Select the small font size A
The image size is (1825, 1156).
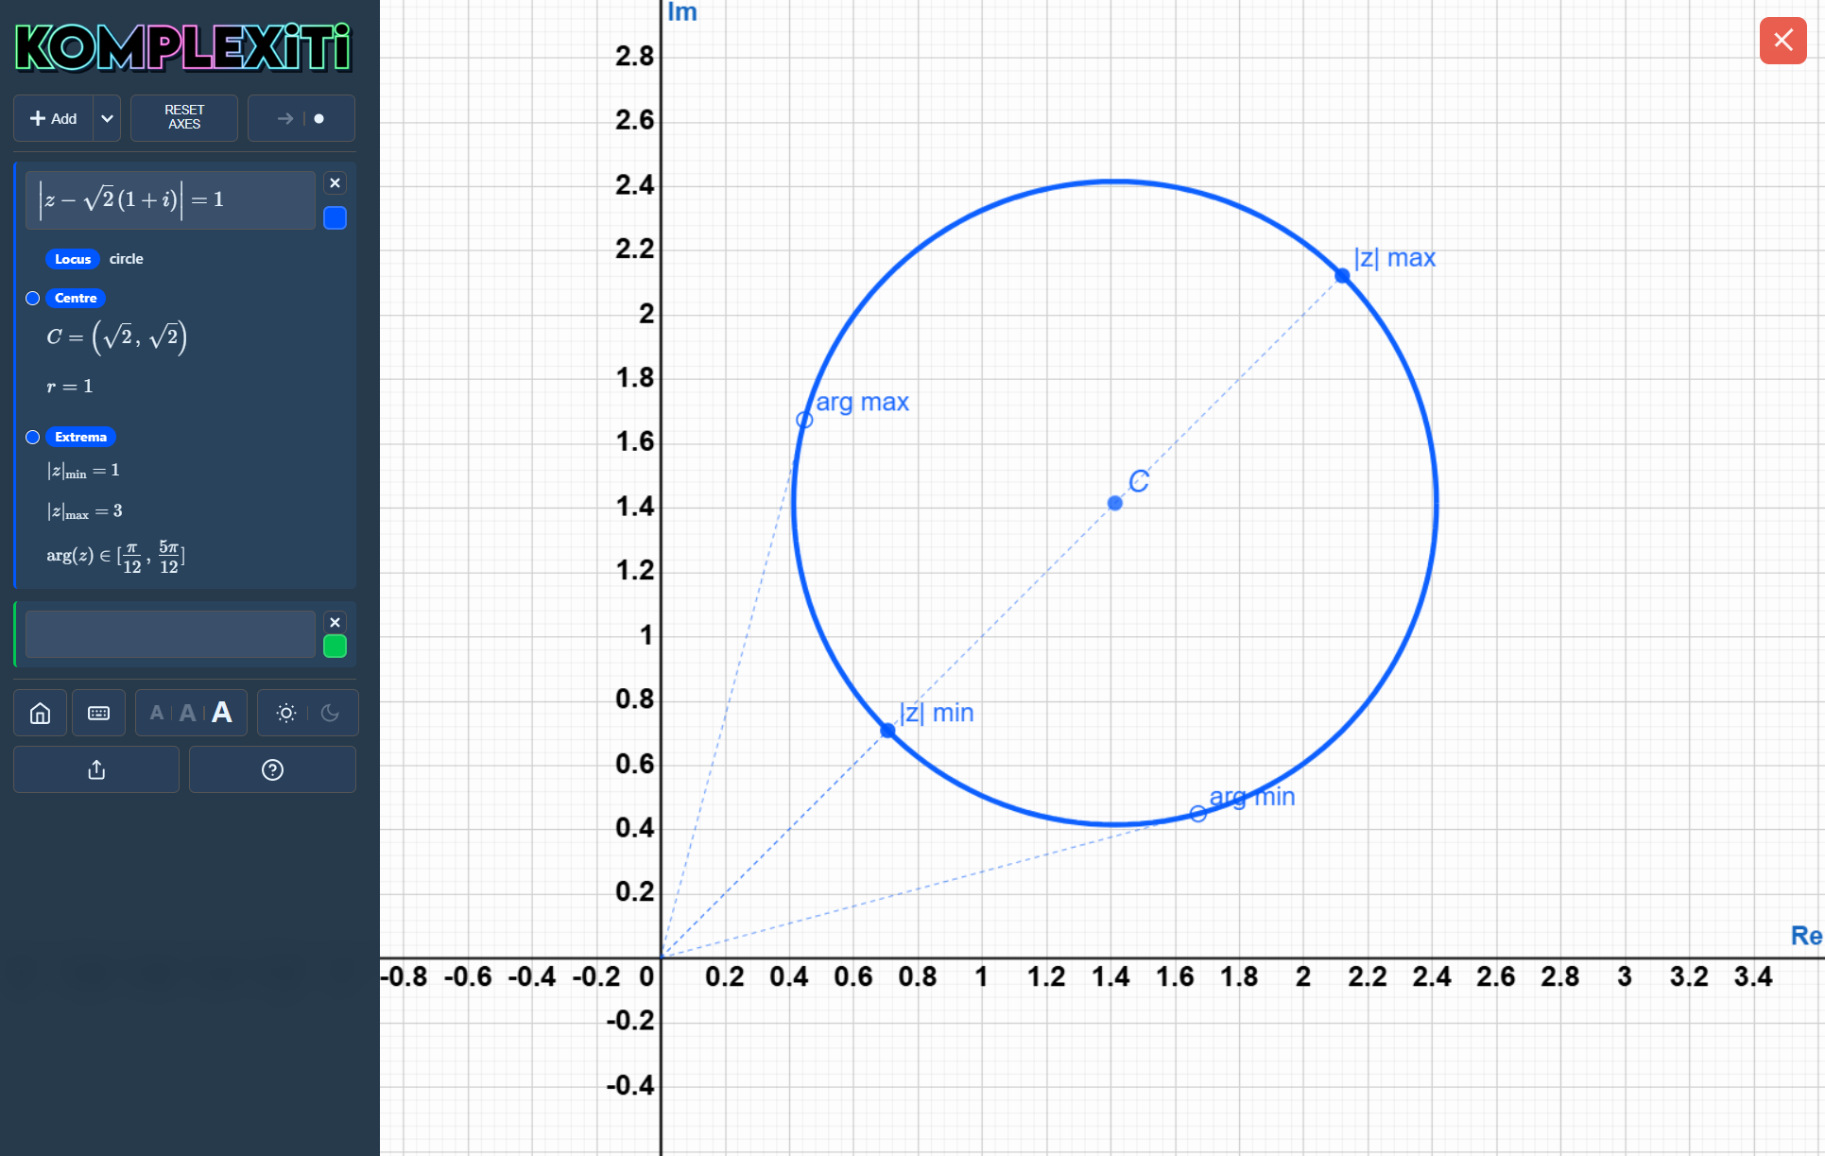point(157,713)
